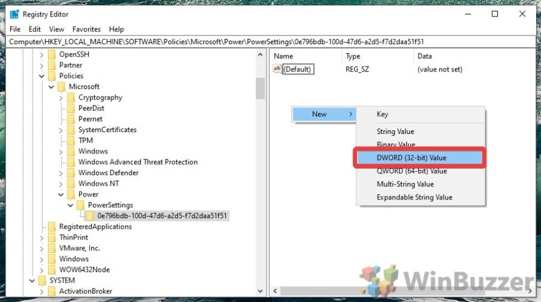Collapse the Microsoft key
The width and height of the screenshot is (541, 302).
pos(51,87)
